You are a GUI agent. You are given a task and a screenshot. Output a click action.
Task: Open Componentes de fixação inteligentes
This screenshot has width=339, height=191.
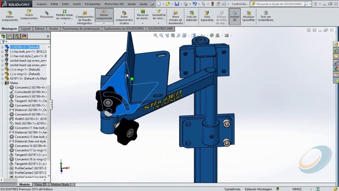[x=84, y=18]
